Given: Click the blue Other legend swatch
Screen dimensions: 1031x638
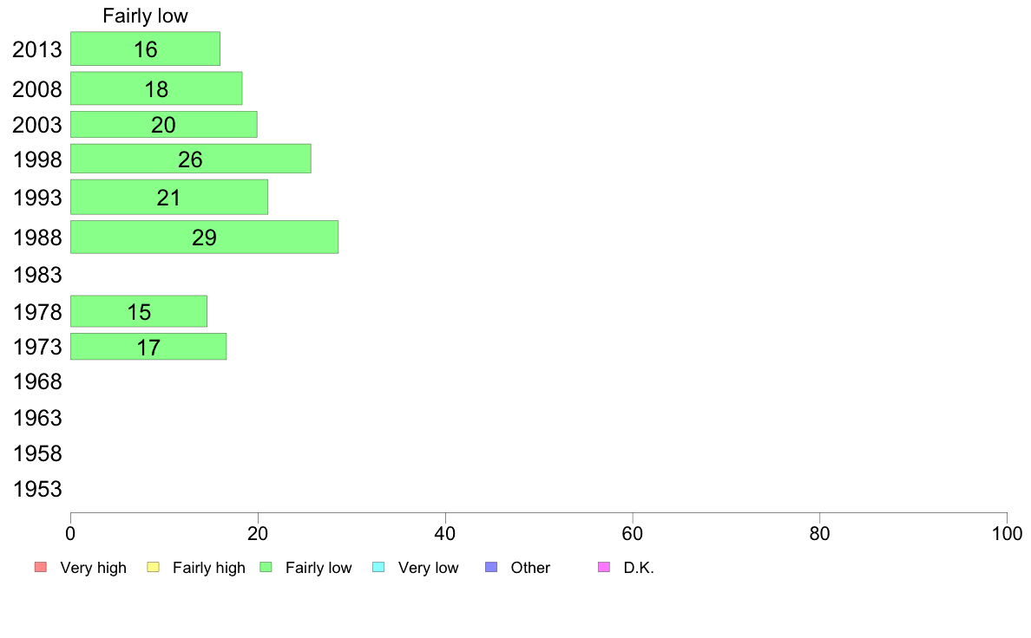Looking at the screenshot, I should click(491, 567).
